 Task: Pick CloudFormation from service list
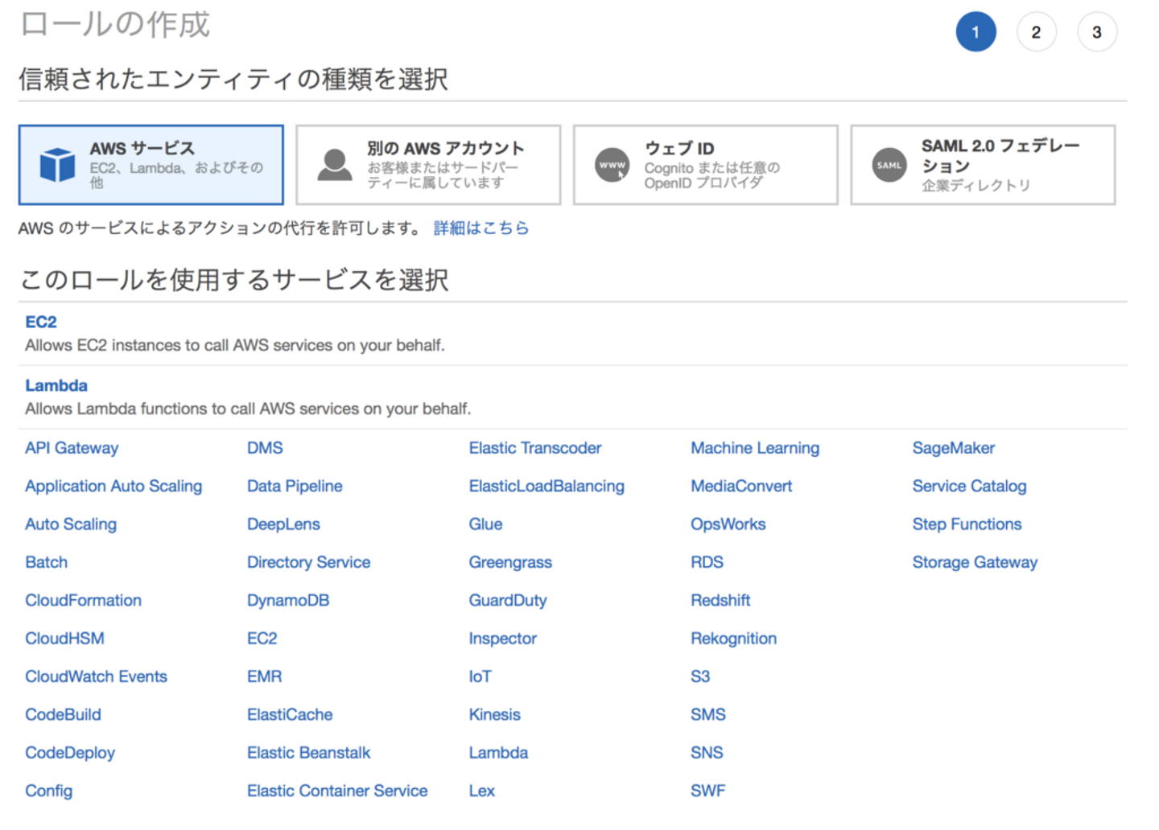pyautogui.click(x=83, y=600)
